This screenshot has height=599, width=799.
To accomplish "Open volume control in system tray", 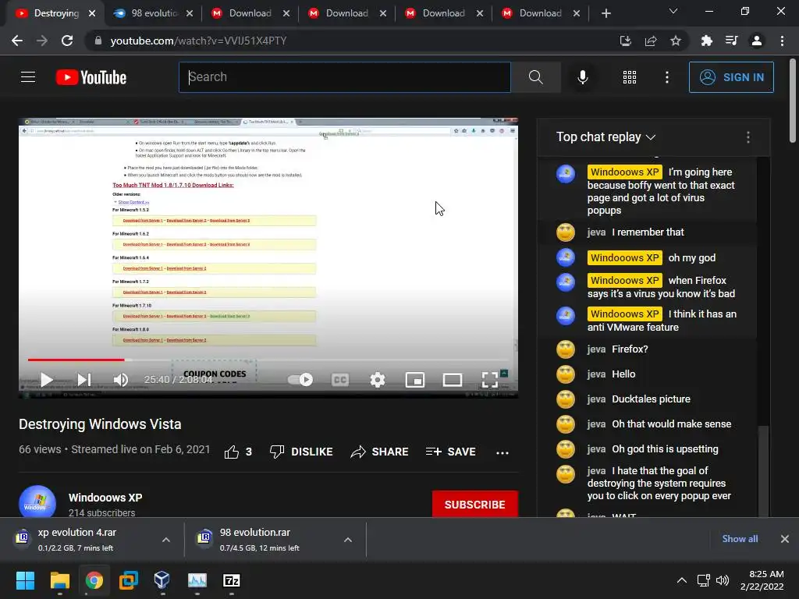I will pos(722,580).
